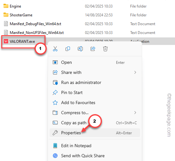Click the pin icon beside Pin to Start

tap(55, 92)
